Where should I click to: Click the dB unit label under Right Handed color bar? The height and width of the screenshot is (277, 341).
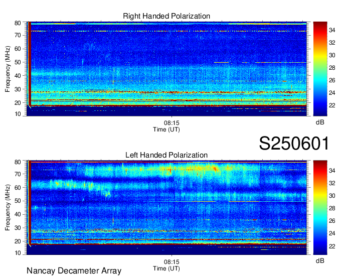pyautogui.click(x=320, y=122)
